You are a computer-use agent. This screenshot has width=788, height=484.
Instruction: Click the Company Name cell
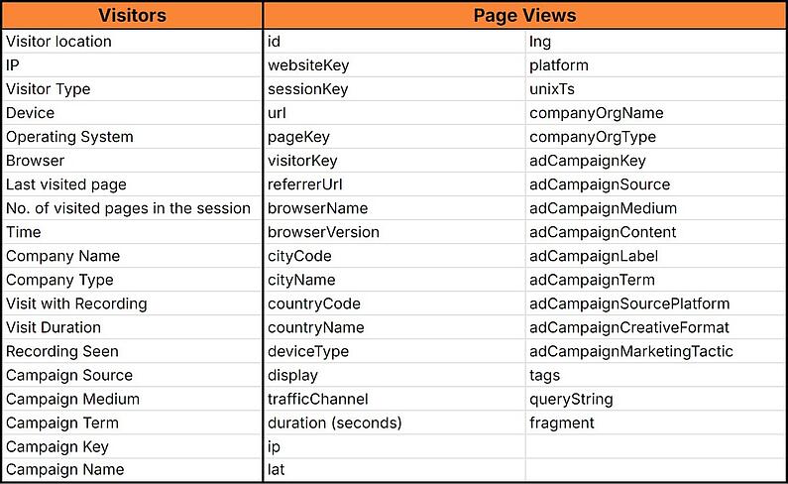132,256
